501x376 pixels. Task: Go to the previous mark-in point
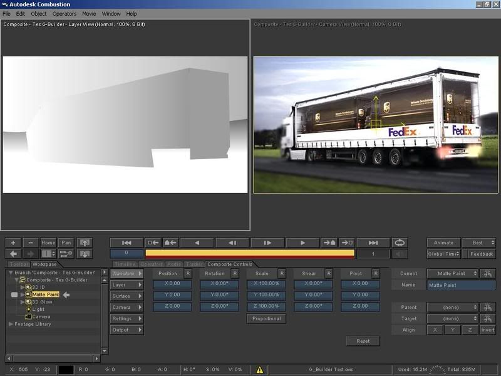153,243
